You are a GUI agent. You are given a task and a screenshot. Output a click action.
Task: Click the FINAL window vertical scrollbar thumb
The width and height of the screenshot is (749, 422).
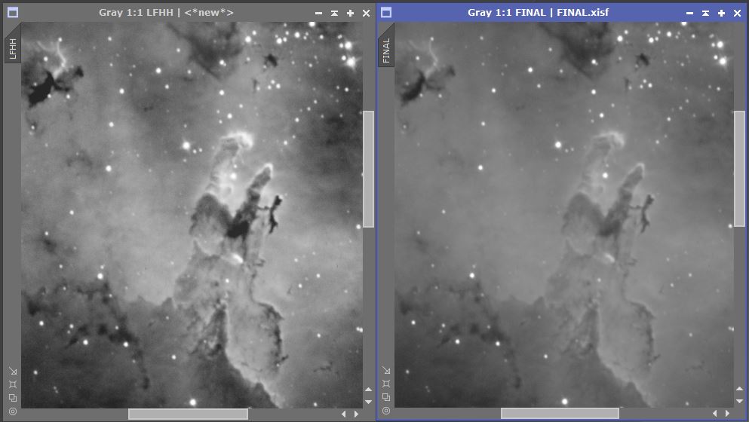coord(740,169)
